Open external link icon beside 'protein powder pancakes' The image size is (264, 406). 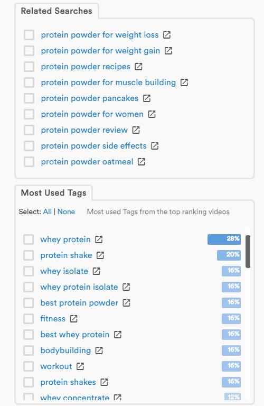(x=147, y=98)
